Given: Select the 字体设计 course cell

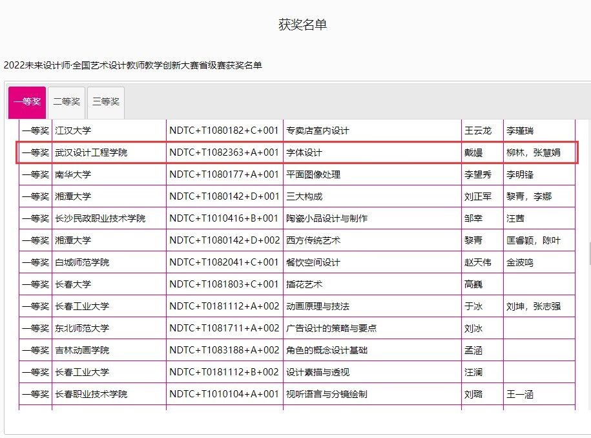Looking at the screenshot, I should click(304, 152).
